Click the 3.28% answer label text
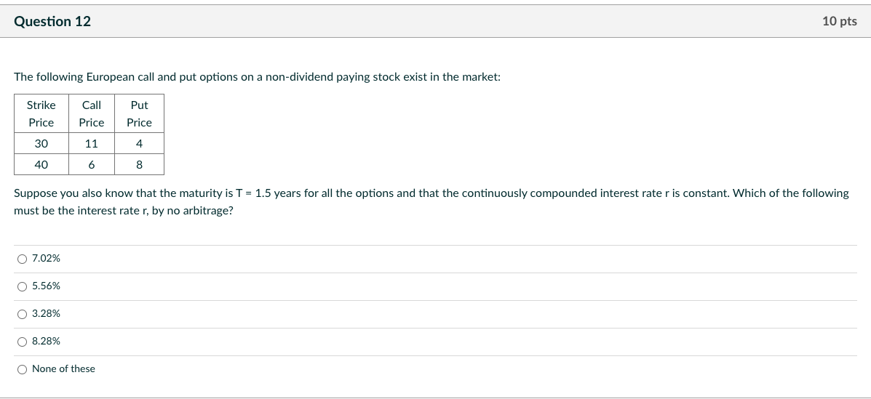The image size is (871, 399). click(46, 313)
